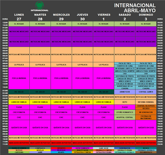Open El Bosque on Lunes

pyautogui.click(x=19, y=24)
